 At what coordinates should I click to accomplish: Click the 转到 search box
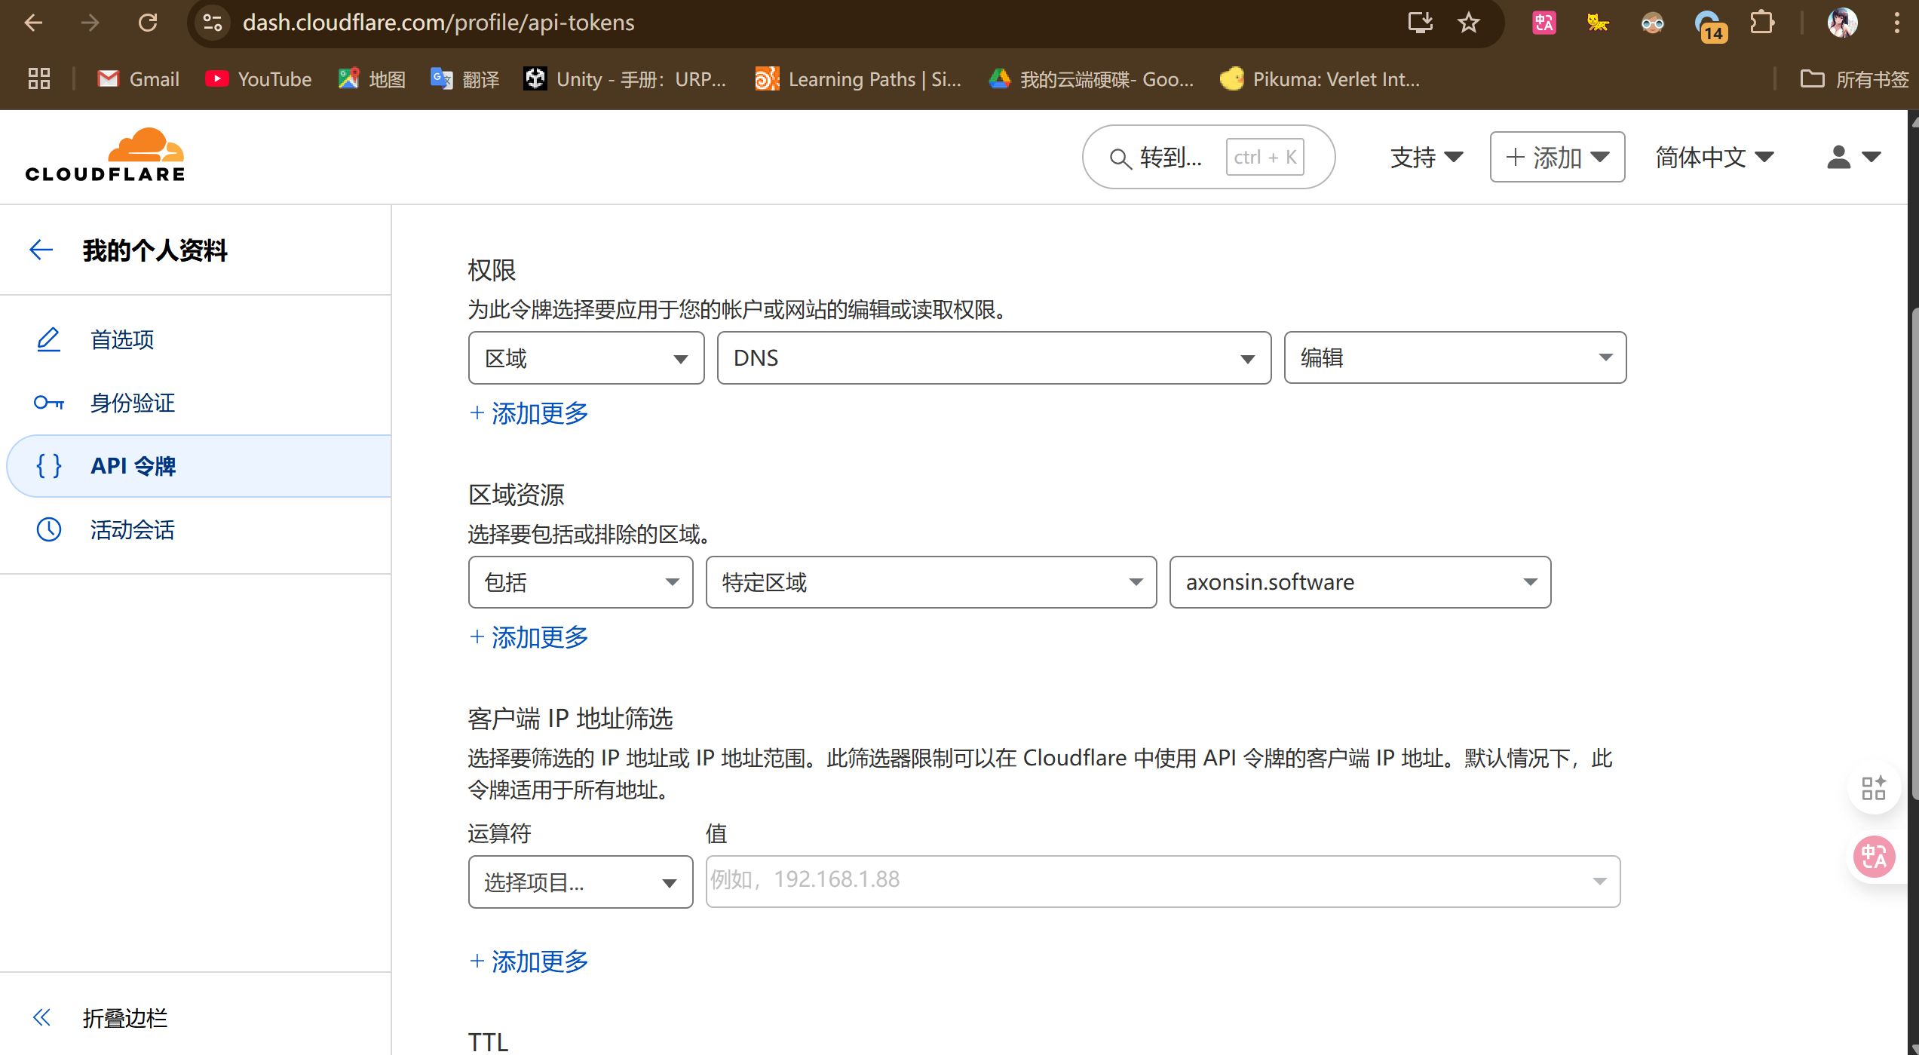1169,157
